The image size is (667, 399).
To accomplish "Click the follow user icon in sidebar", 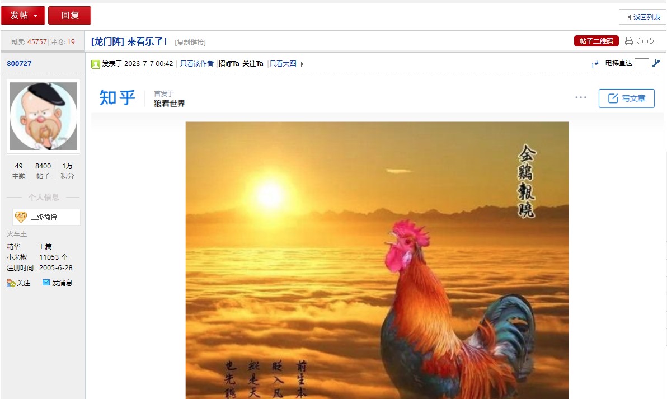I will (11, 283).
